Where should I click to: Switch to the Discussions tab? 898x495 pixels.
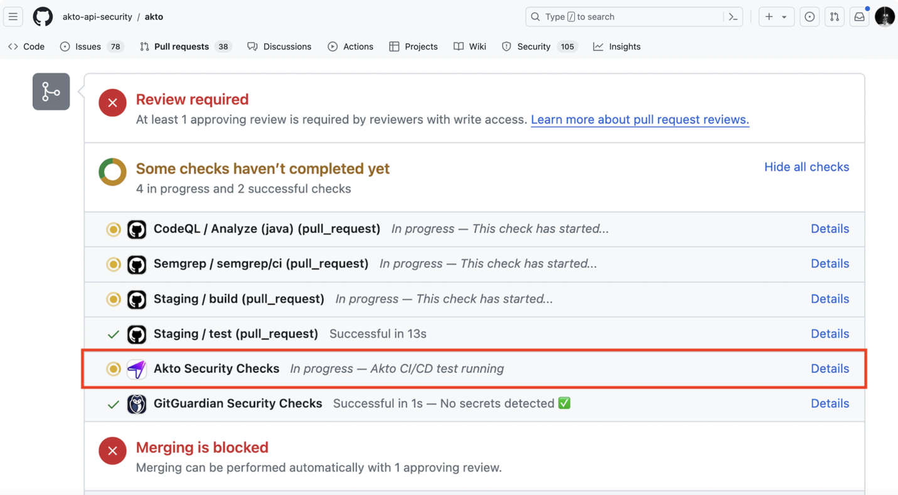click(x=279, y=46)
